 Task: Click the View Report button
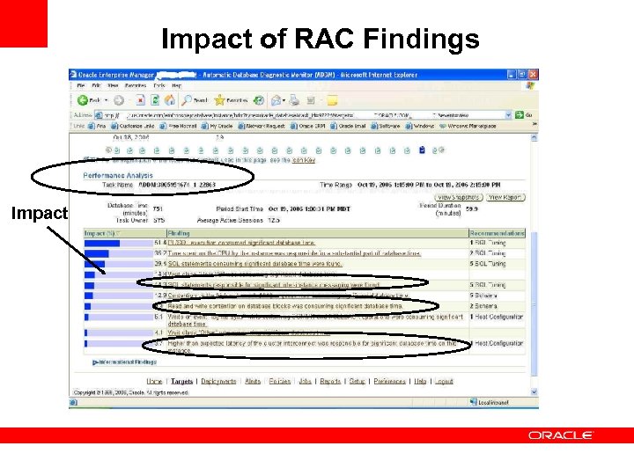click(x=505, y=198)
